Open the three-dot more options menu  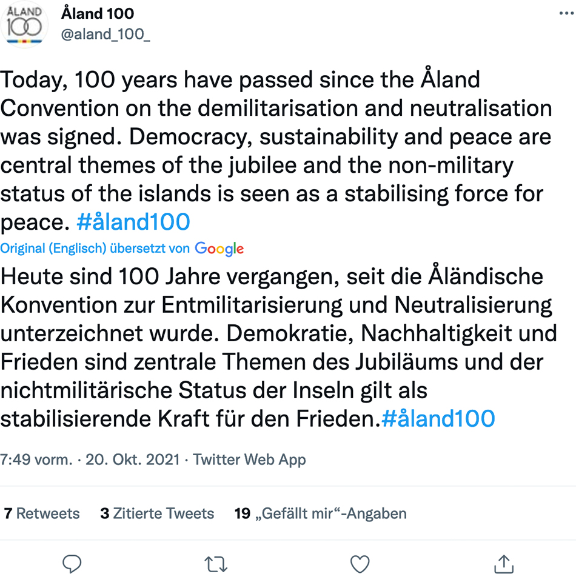(566, 13)
